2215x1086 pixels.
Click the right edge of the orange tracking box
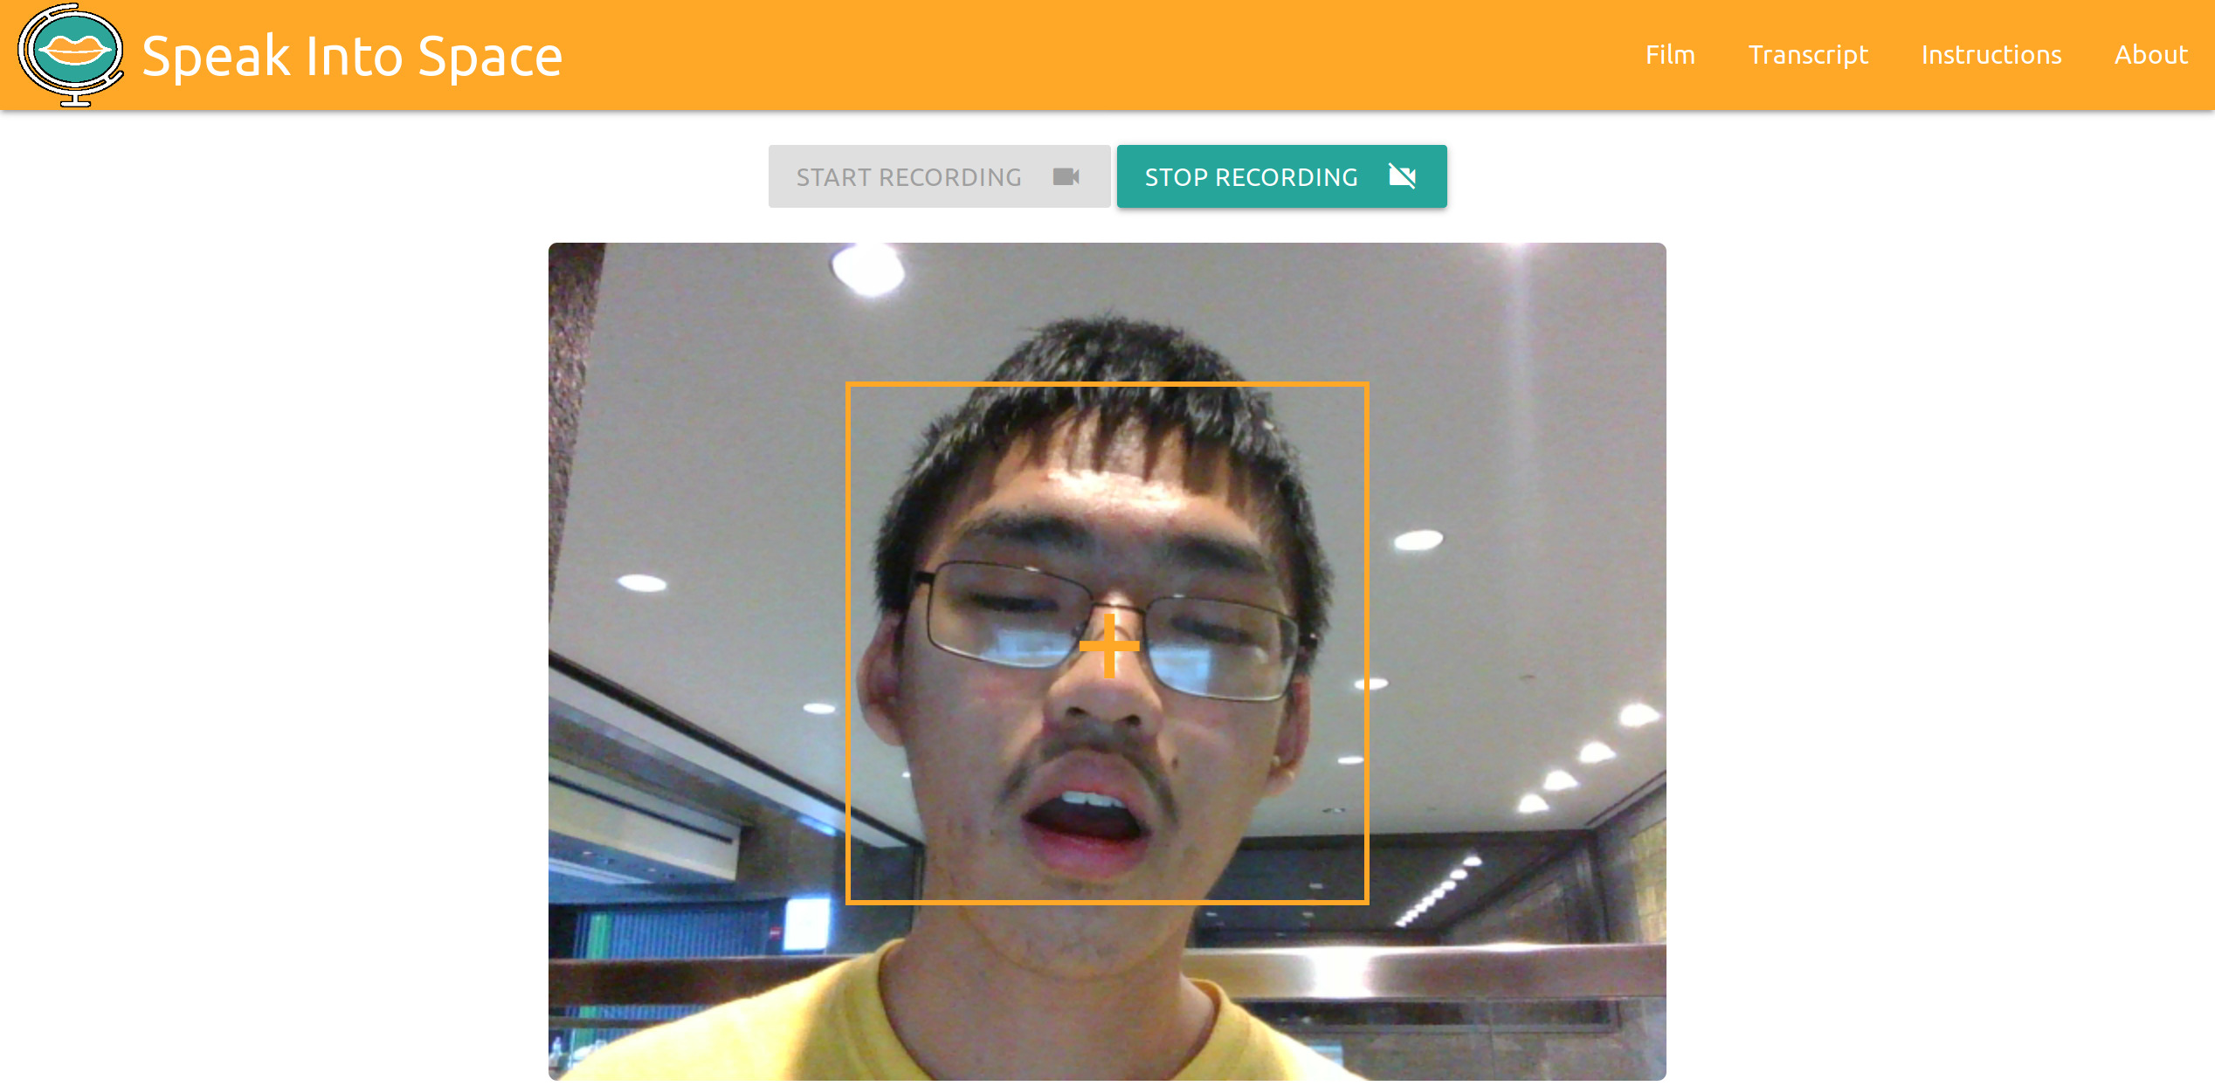[1366, 643]
